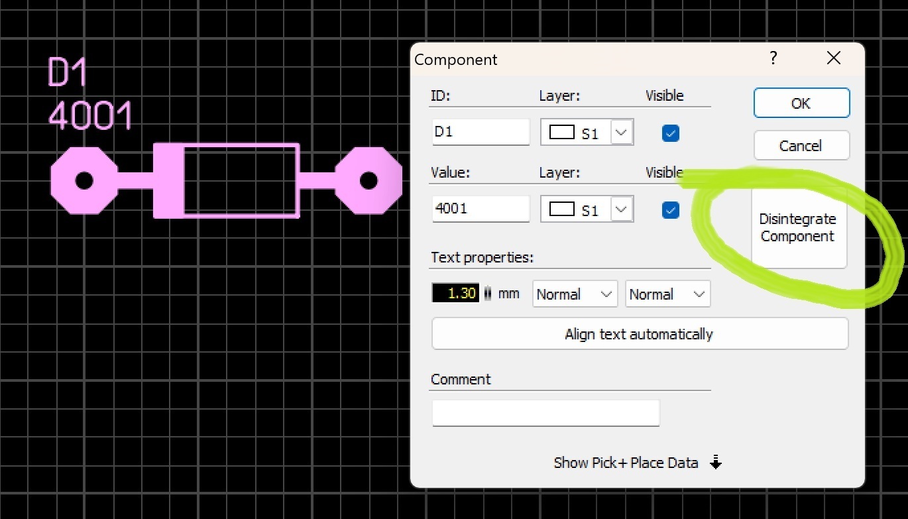Expand the second Normal text style dropdown
Screen dimensions: 908x519
pyautogui.click(x=667, y=294)
